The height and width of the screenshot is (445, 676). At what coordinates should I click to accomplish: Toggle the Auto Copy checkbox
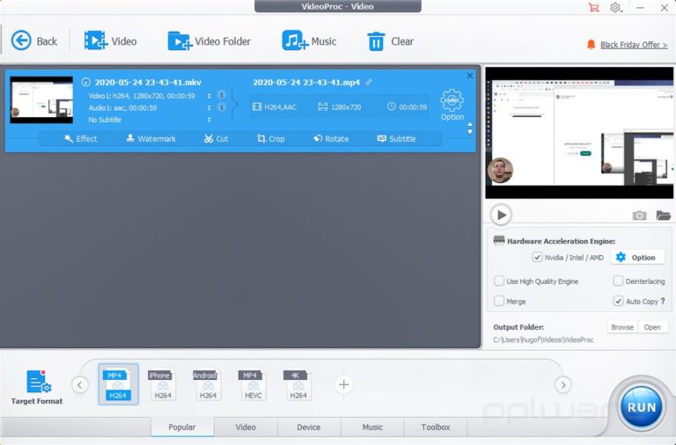point(618,301)
